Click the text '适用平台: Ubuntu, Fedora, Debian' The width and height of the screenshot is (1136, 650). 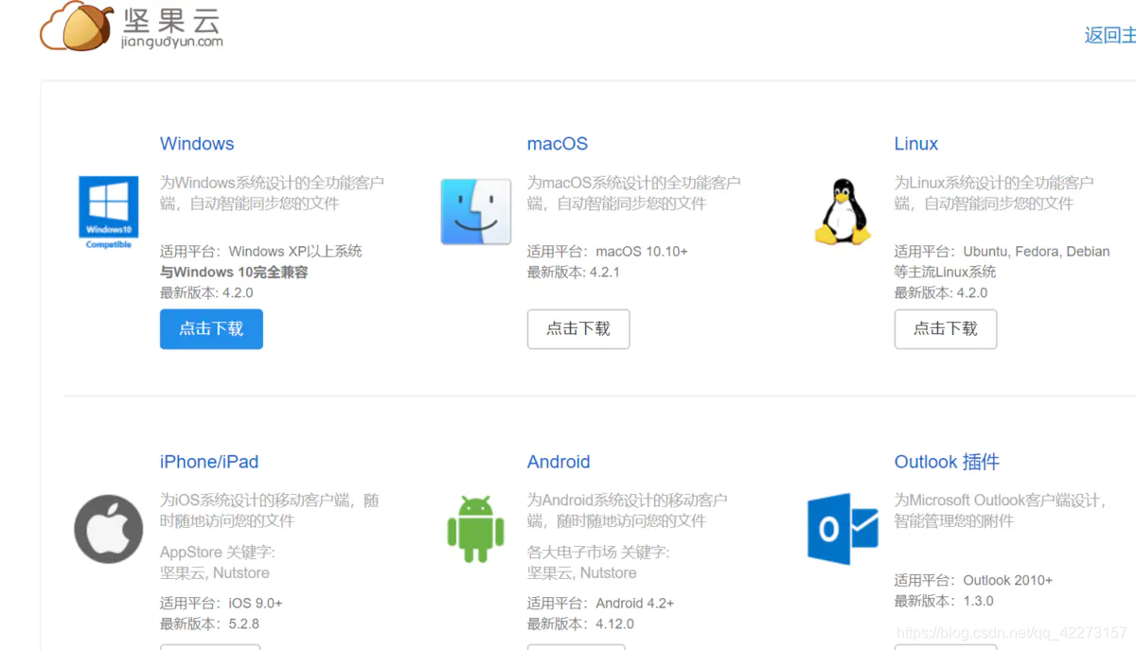(x=1003, y=252)
